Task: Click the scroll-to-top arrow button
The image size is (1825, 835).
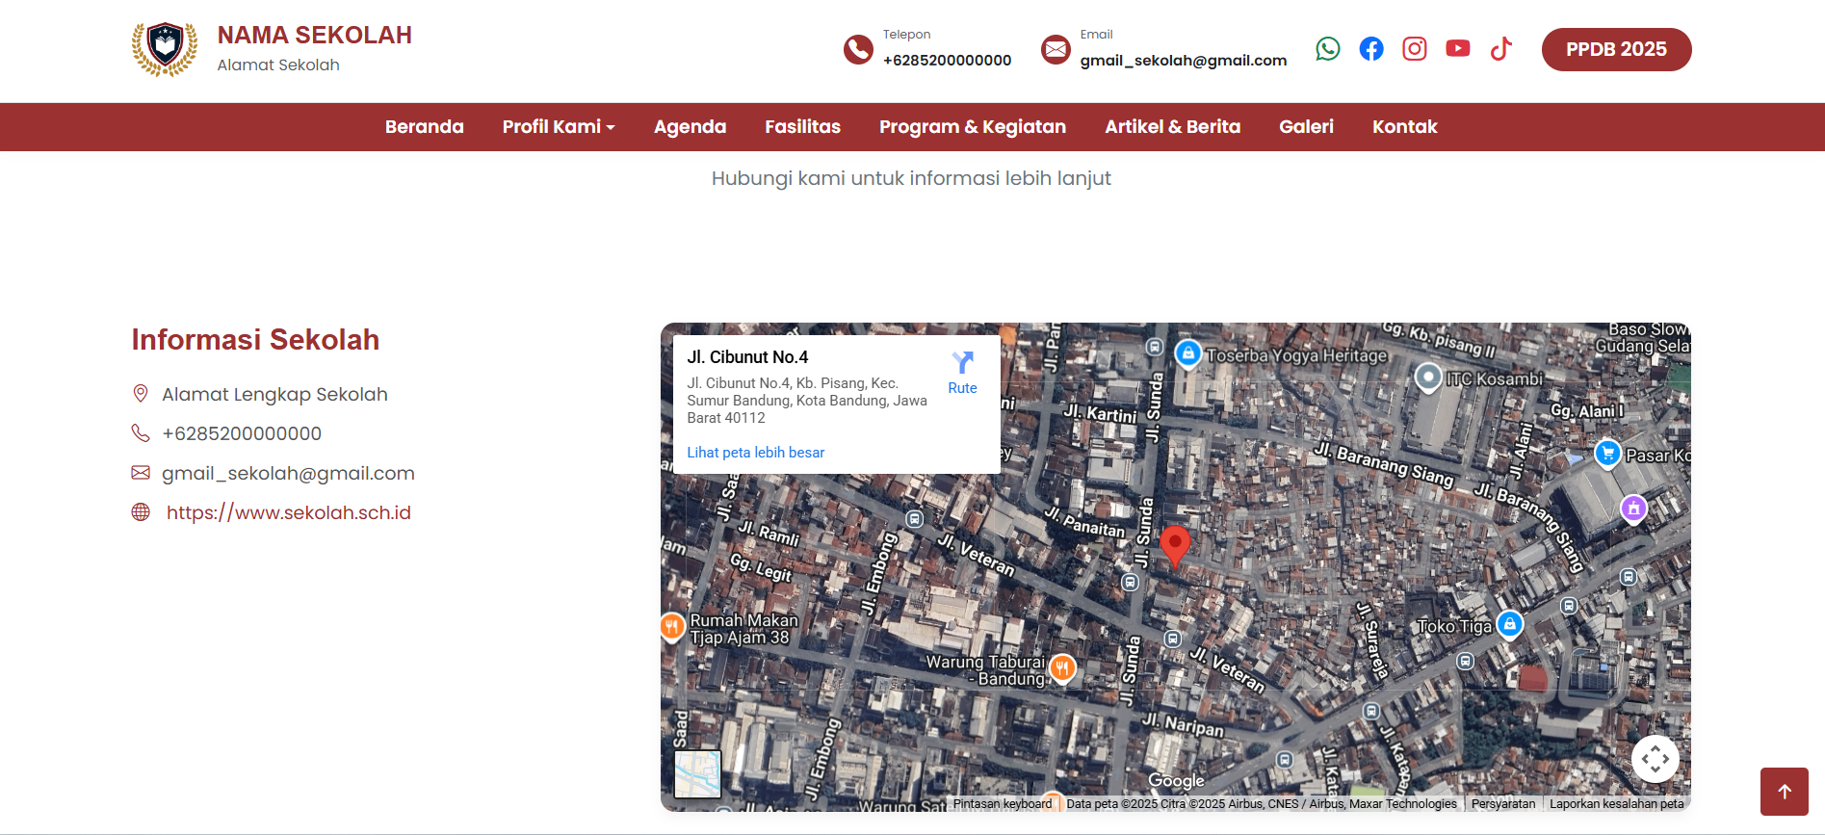Action: (x=1784, y=792)
